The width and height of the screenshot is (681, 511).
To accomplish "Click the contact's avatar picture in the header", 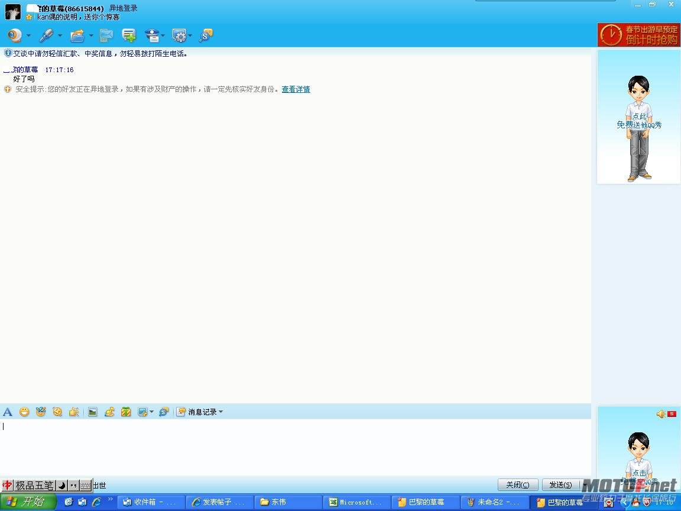I will [12, 12].
